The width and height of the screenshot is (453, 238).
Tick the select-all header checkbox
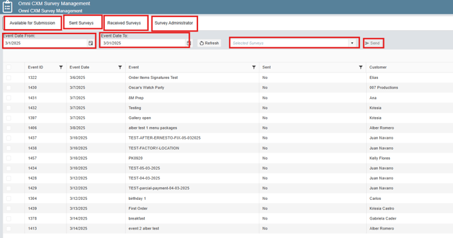[x=9, y=67]
